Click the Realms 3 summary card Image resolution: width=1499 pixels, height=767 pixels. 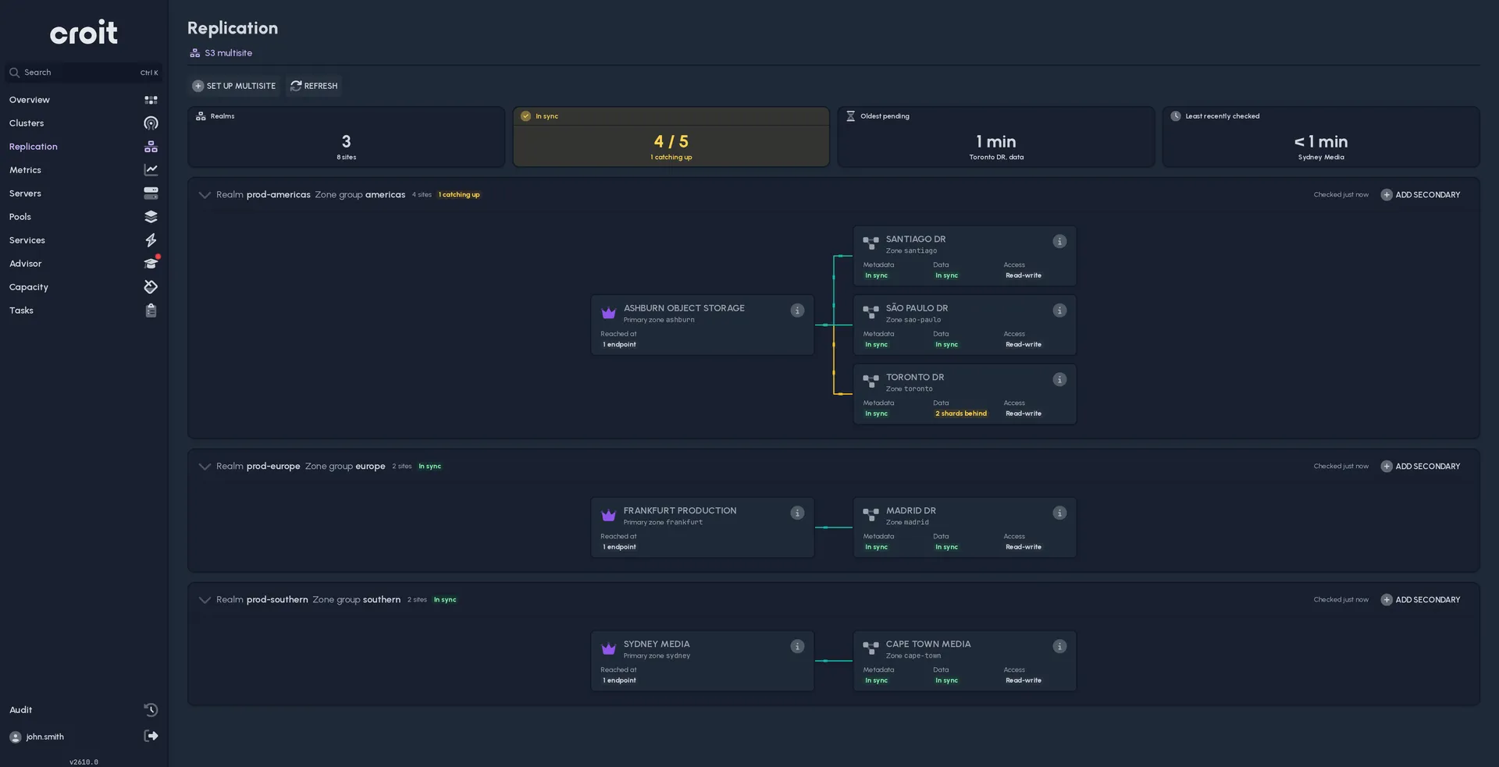pyautogui.click(x=346, y=137)
